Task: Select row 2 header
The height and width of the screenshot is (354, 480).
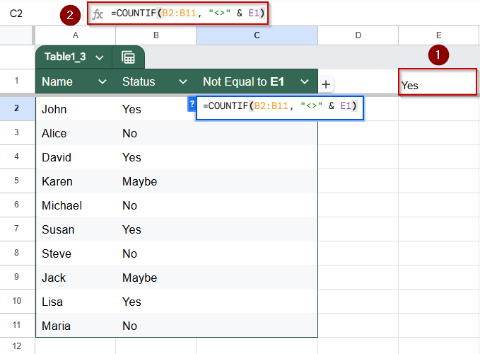Action: click(x=16, y=108)
